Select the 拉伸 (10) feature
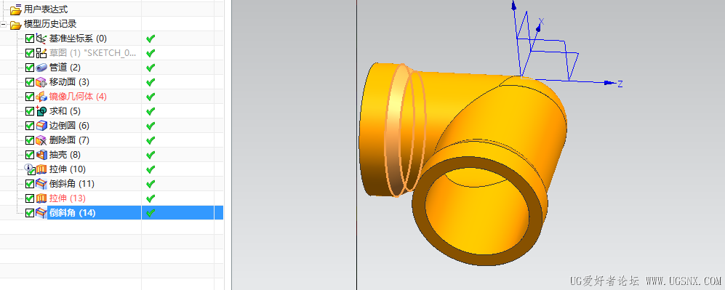This screenshot has height=290, width=725. (x=68, y=169)
